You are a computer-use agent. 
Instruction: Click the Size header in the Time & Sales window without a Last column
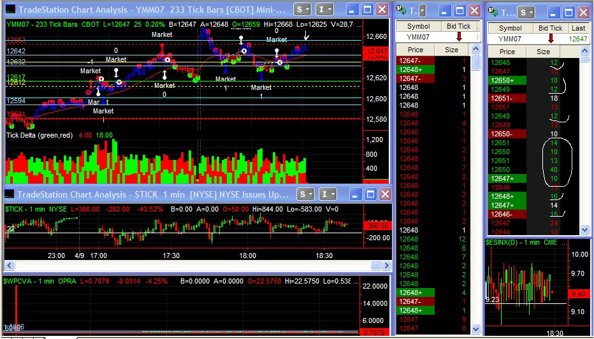[451, 50]
